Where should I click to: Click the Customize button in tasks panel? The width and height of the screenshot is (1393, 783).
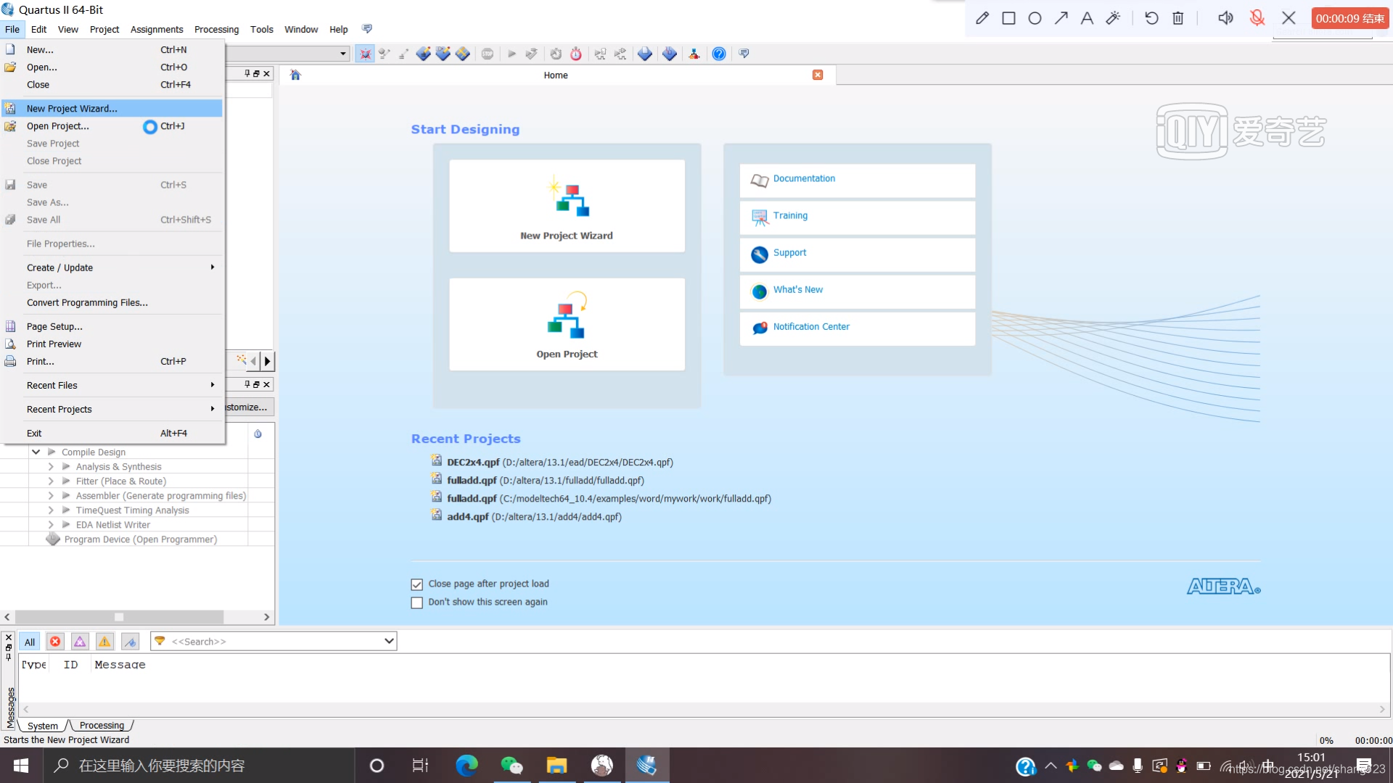click(x=250, y=407)
